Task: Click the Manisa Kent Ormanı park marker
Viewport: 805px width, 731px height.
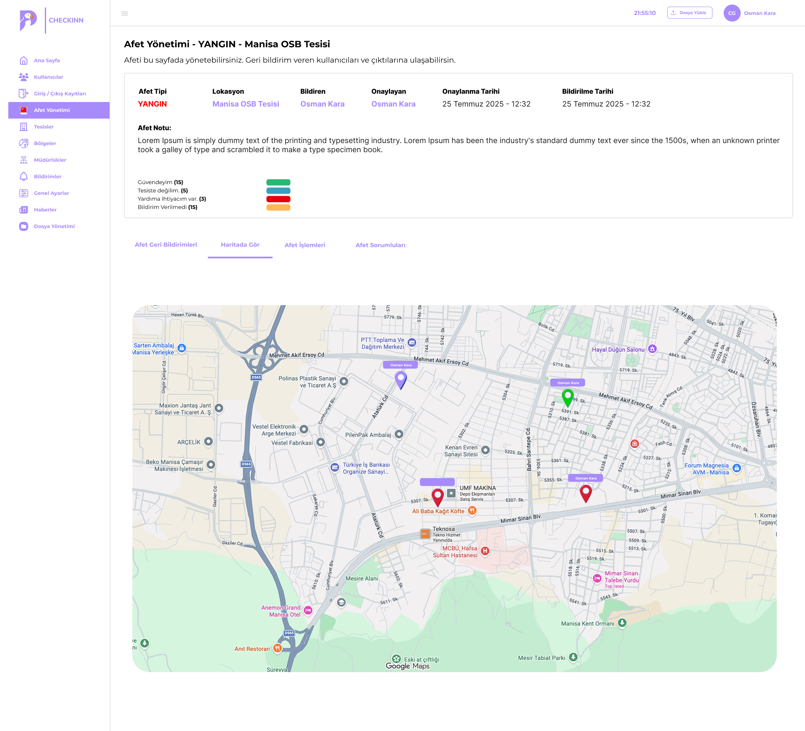Action: coord(622,623)
